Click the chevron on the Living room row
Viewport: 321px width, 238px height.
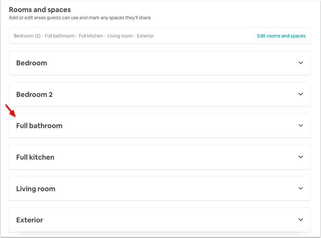pyautogui.click(x=301, y=188)
